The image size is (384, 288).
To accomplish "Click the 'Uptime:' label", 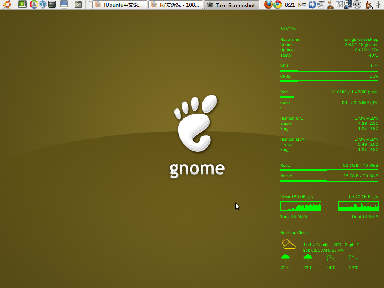I will [x=288, y=50].
